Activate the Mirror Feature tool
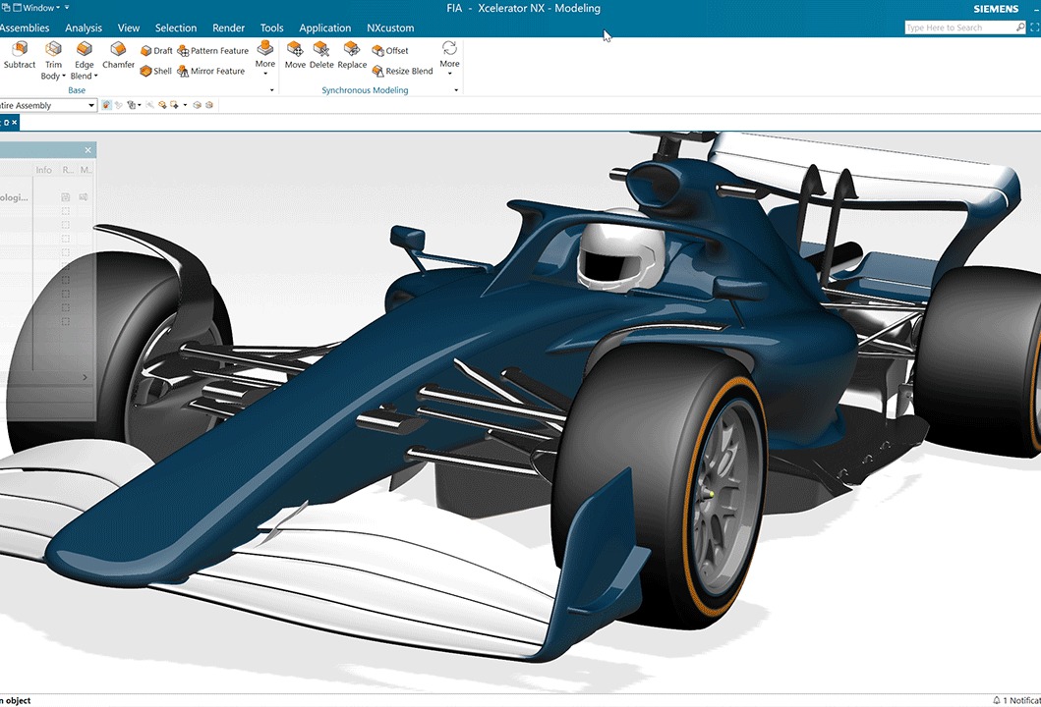The height and width of the screenshot is (707, 1041). [210, 71]
